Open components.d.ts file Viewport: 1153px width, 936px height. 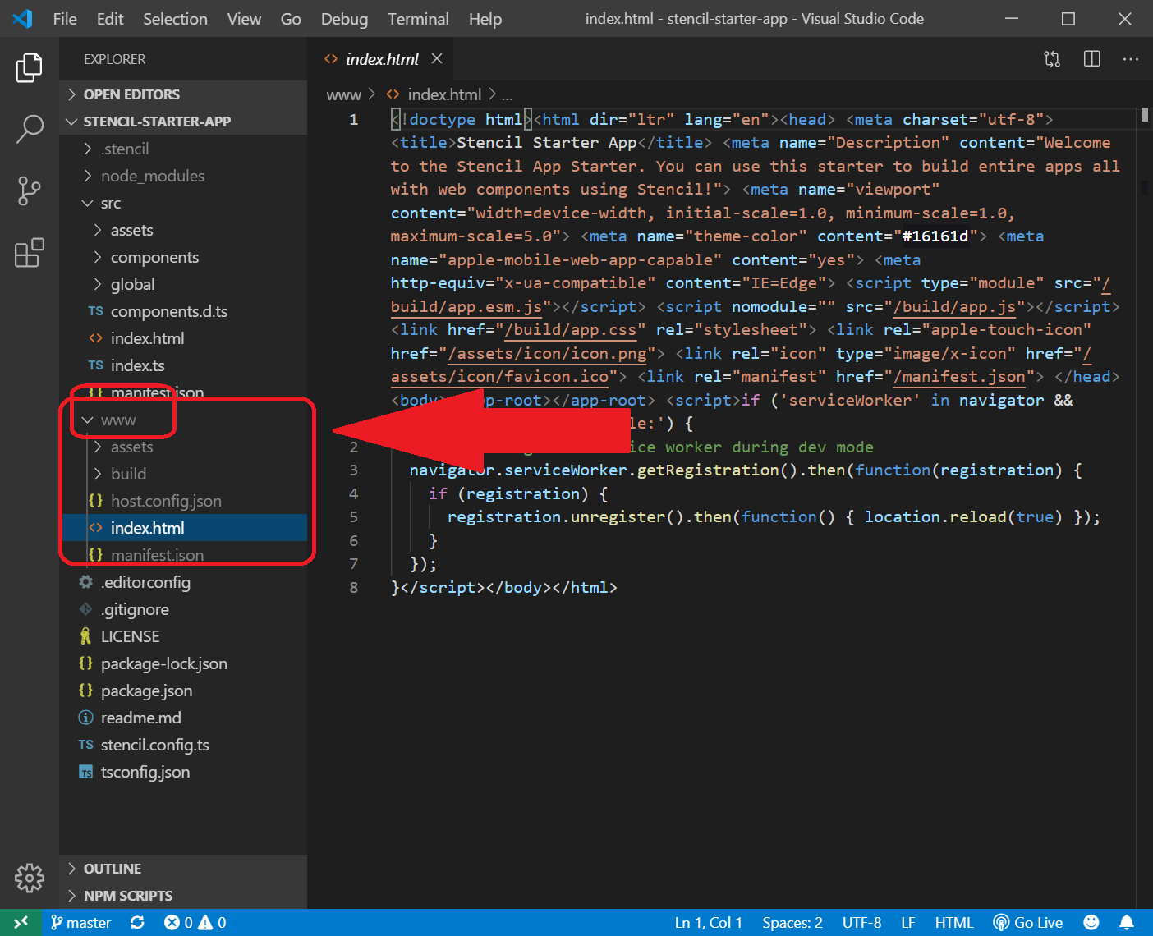184,311
